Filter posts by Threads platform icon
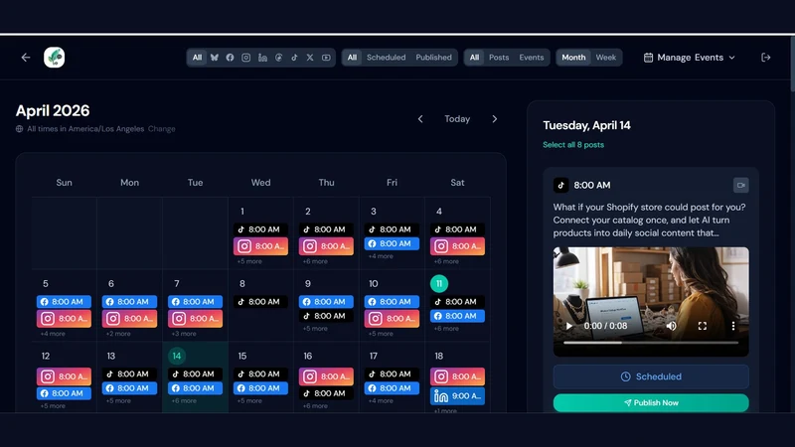Image resolution: width=795 pixels, height=447 pixels. pyautogui.click(x=278, y=58)
